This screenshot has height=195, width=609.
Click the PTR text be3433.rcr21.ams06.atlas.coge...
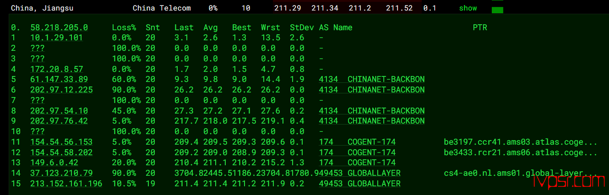pyautogui.click(x=521, y=152)
